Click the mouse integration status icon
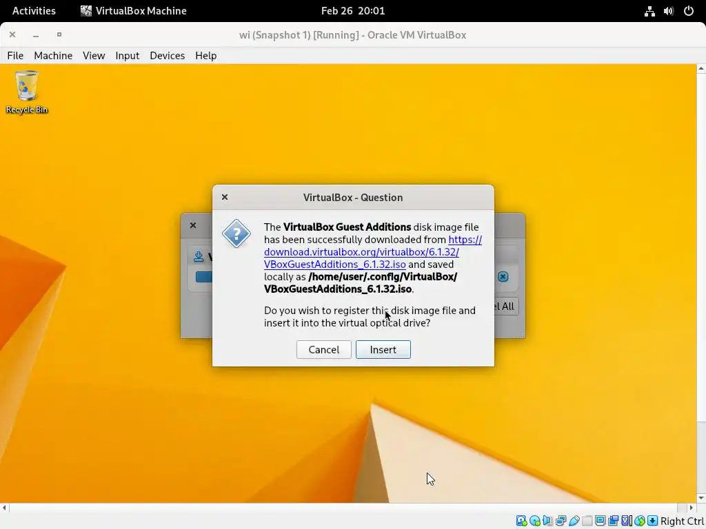The height and width of the screenshot is (529, 706). [639, 521]
